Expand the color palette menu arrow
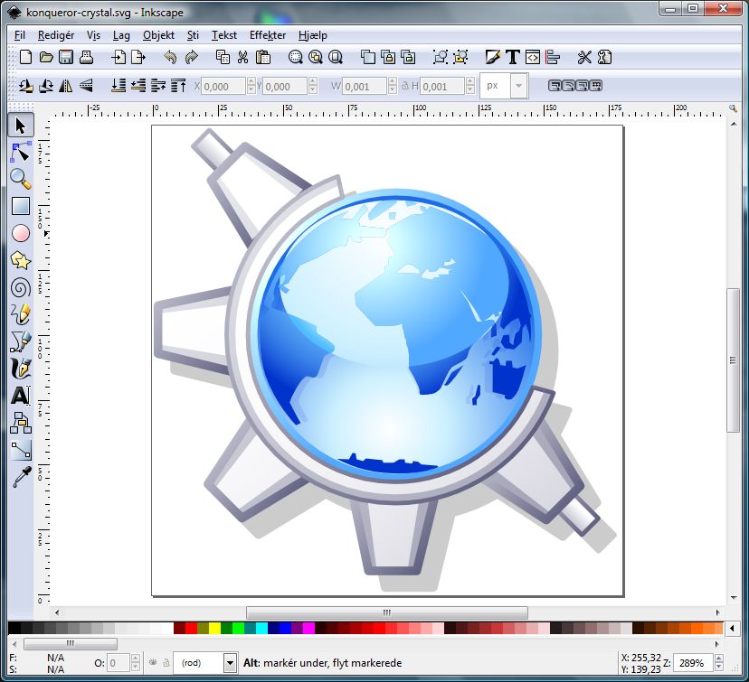Image resolution: width=749 pixels, height=682 pixels. 731,628
